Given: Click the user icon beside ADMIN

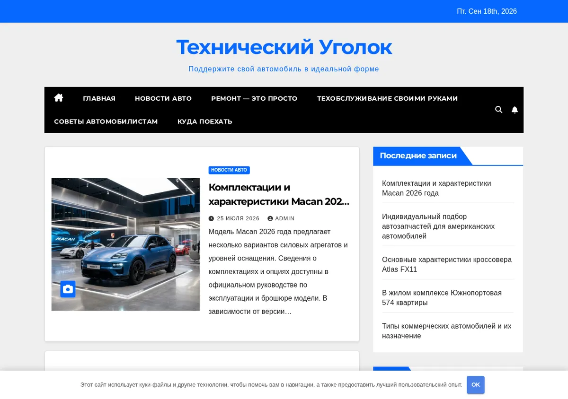Looking at the screenshot, I should (x=270, y=218).
